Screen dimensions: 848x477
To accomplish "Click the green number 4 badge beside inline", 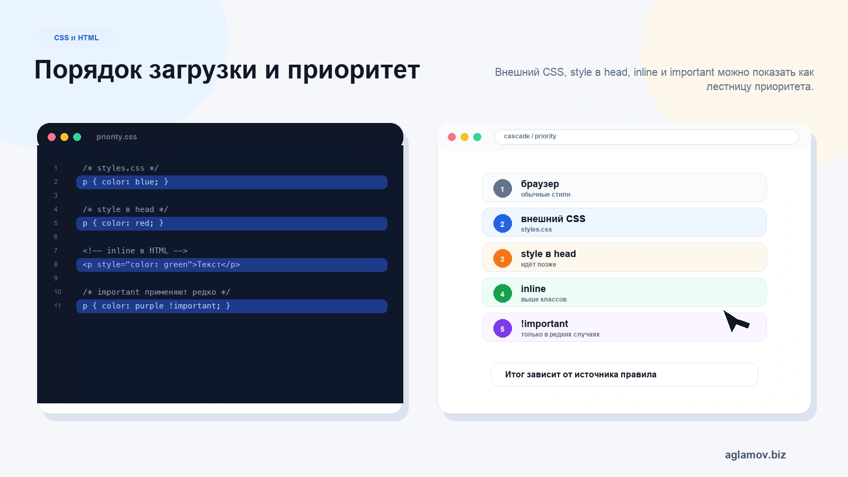I will point(502,294).
